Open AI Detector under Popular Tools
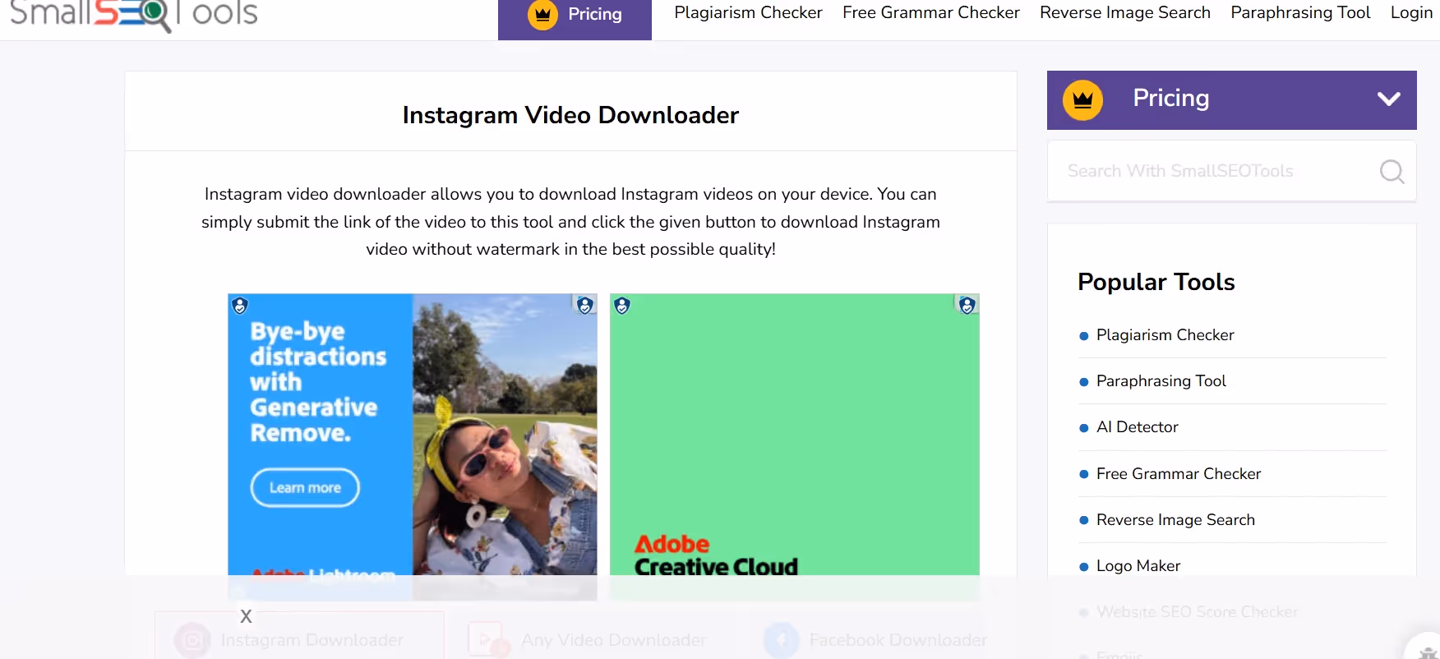Screen dimensions: 1440x659 [1137, 427]
